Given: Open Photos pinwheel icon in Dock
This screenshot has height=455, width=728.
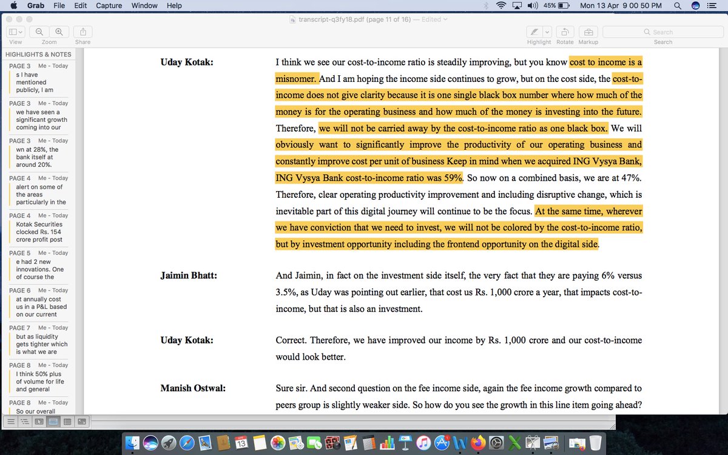Looking at the screenshot, I should click(x=278, y=443).
